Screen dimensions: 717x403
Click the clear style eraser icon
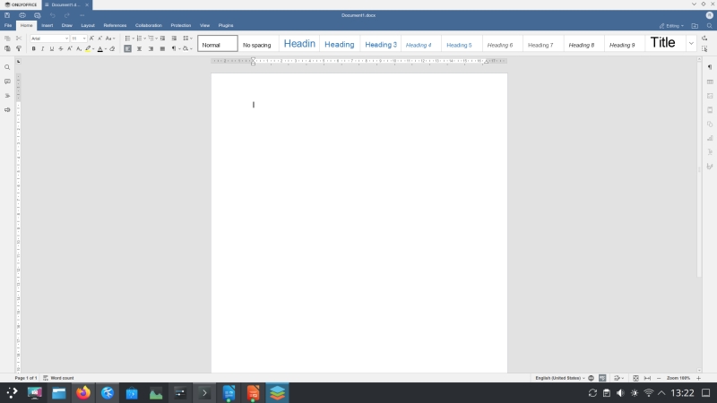click(112, 48)
